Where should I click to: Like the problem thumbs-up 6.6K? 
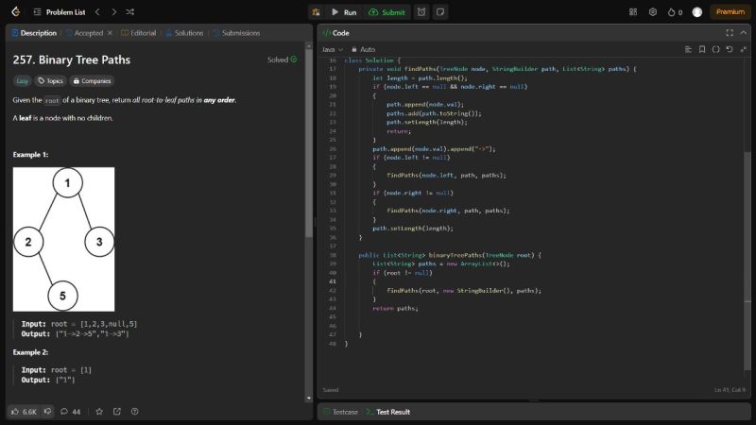pyautogui.click(x=24, y=412)
